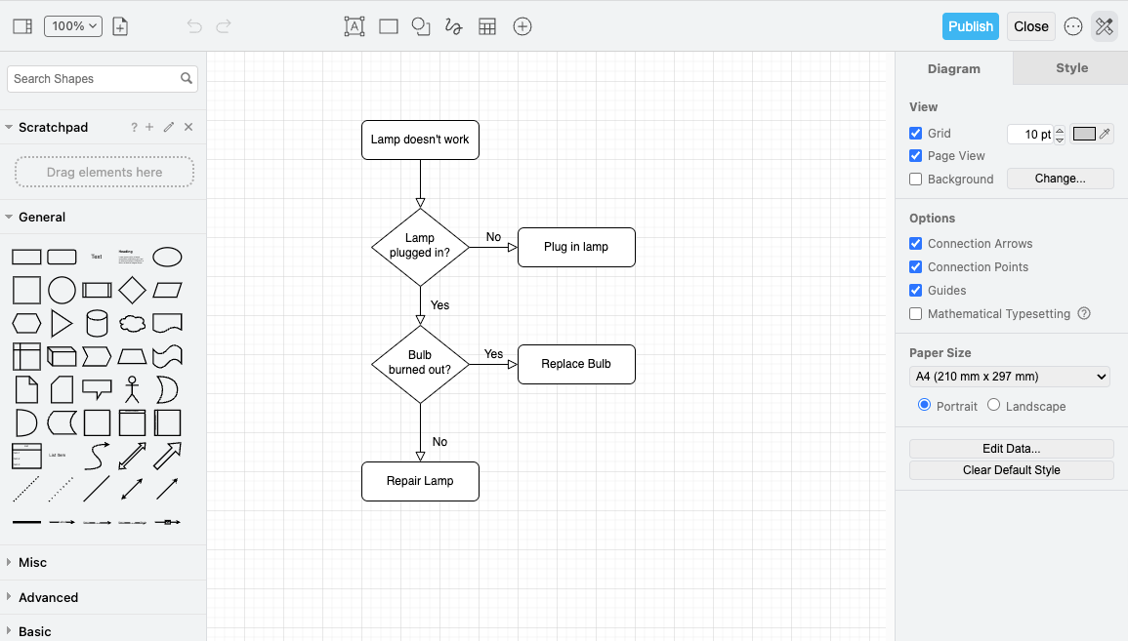Open the more options ellipsis menu

click(1073, 26)
